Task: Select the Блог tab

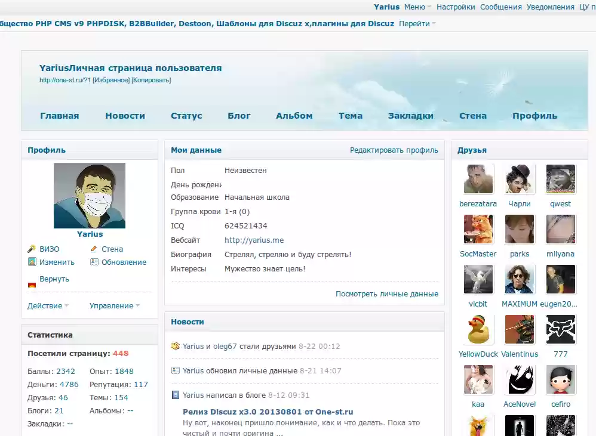Action: (239, 115)
